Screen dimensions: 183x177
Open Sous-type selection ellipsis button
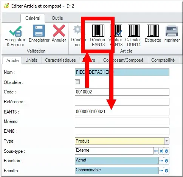pyautogui.click(x=156, y=151)
